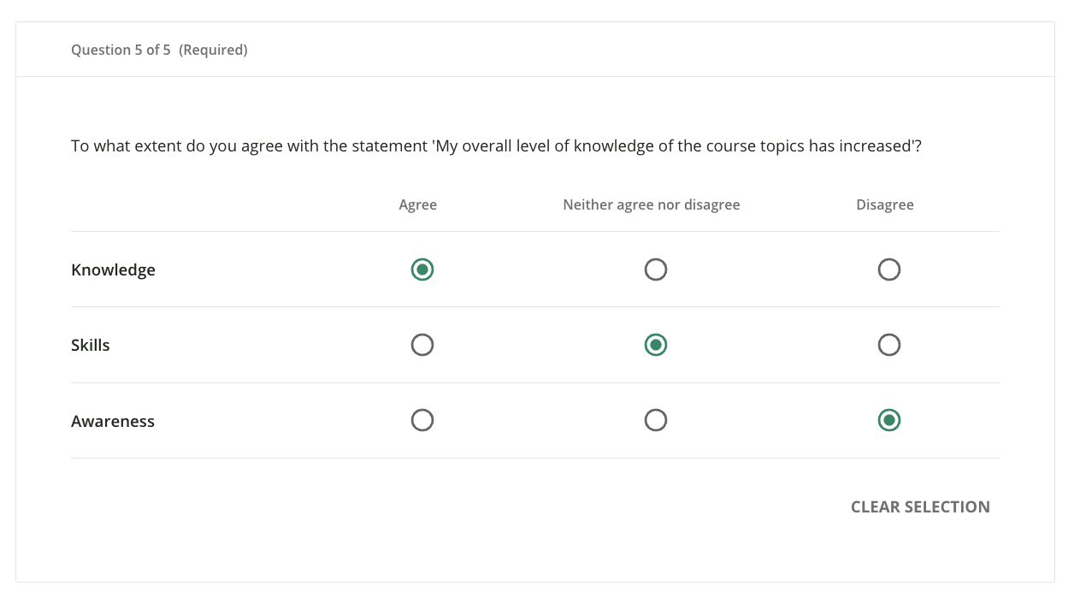Select Disagree for Skills row
1086x604 pixels.
click(x=888, y=345)
